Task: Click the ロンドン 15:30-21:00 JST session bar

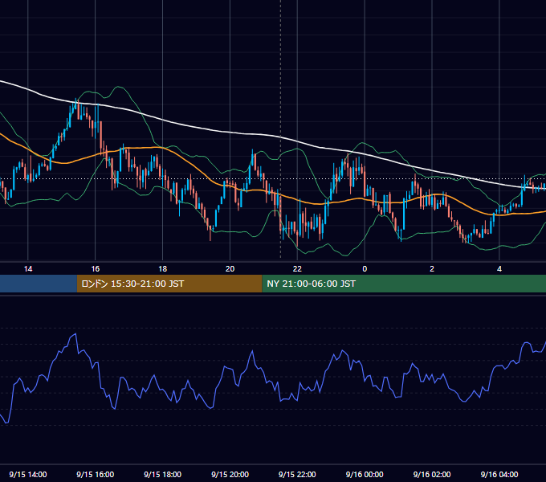Action: point(169,284)
